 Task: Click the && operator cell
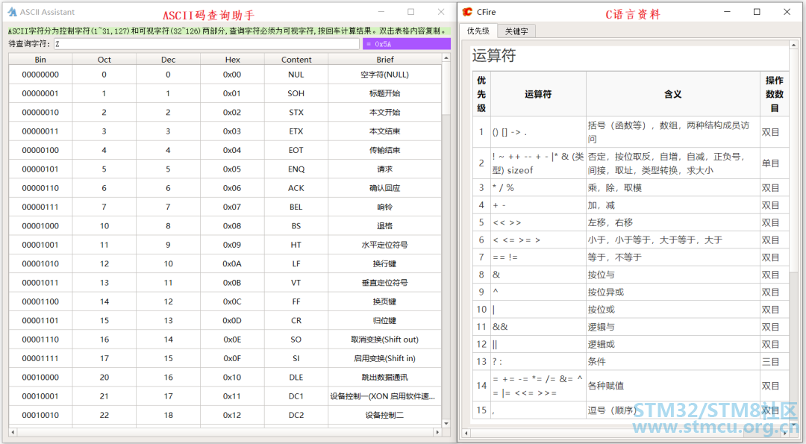coord(538,327)
